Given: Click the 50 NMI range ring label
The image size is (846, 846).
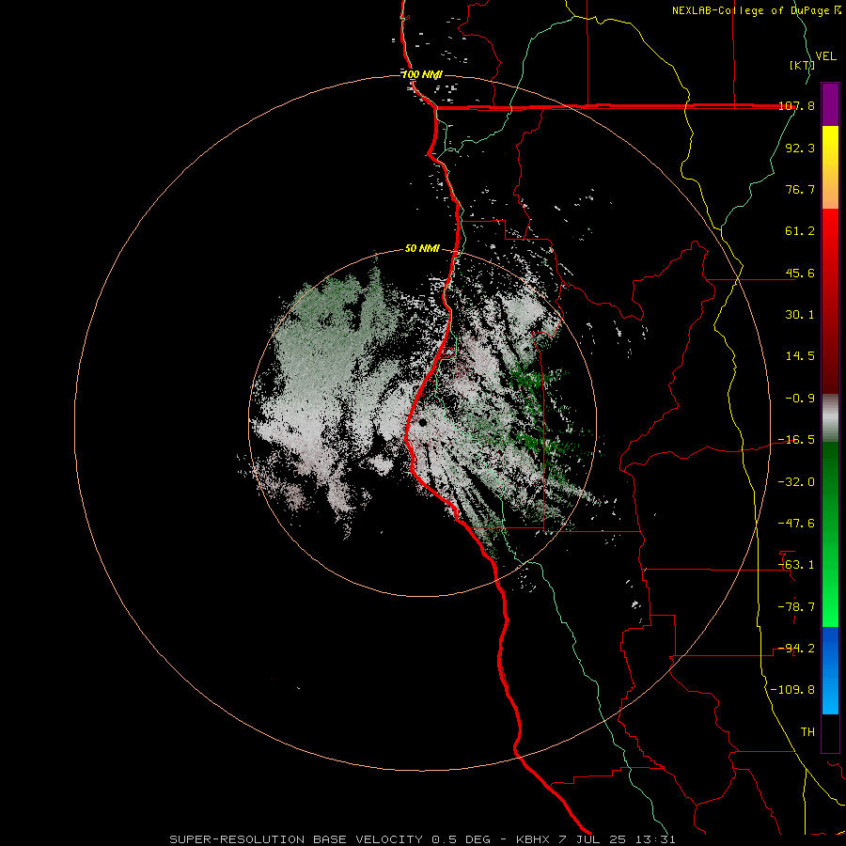Looking at the screenshot, I should [422, 248].
